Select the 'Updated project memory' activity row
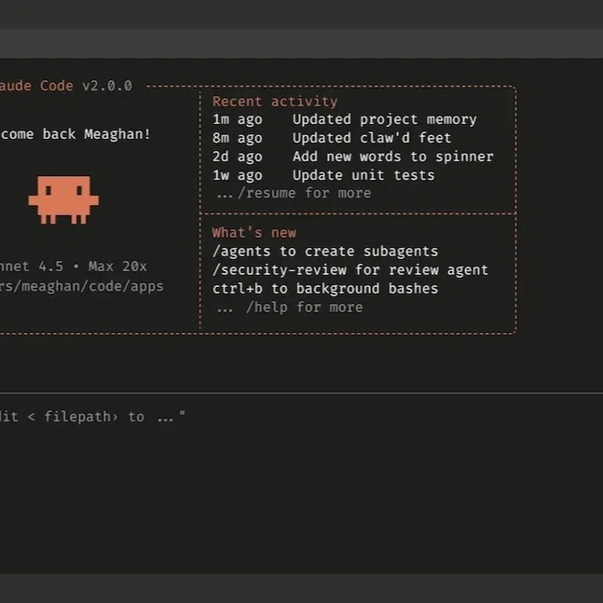This screenshot has height=603, width=603. pos(345,119)
